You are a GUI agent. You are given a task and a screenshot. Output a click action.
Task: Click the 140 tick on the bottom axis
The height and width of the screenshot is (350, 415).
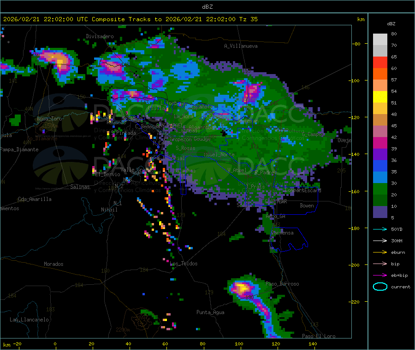[x=313, y=344]
